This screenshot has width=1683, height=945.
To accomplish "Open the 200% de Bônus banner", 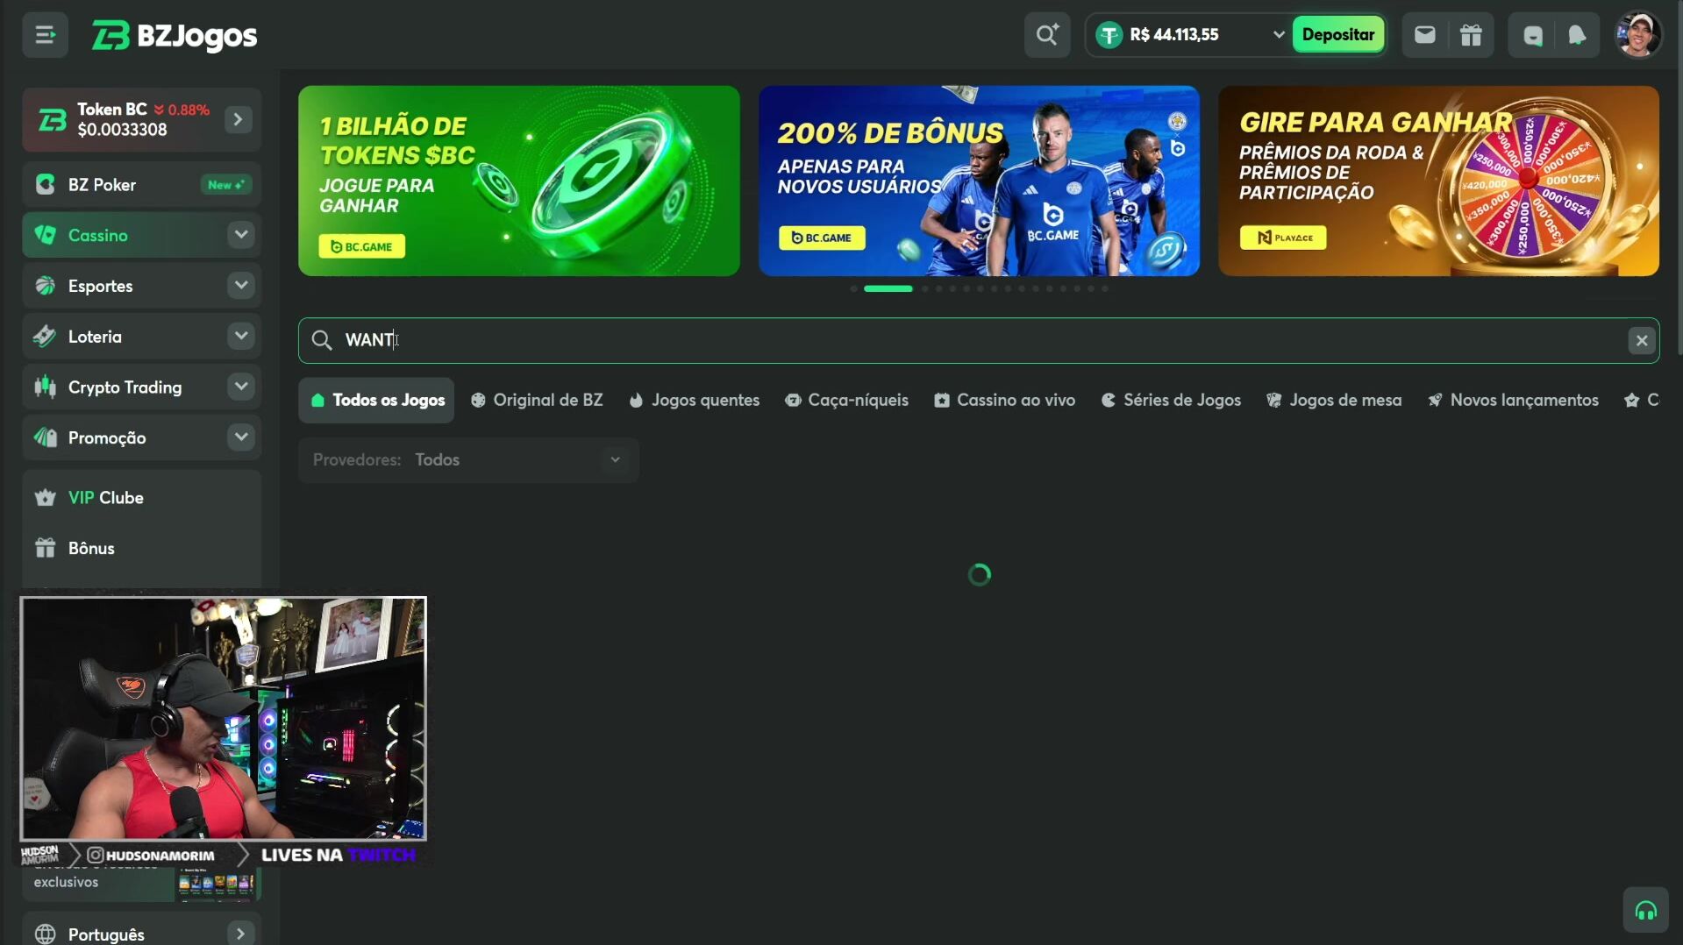I will coord(979,181).
